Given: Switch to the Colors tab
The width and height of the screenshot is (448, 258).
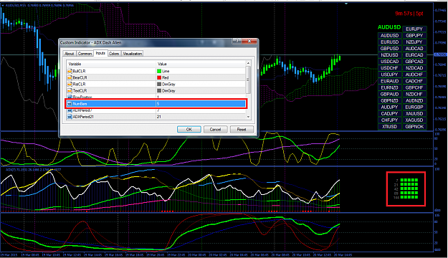Looking at the screenshot, I should pyautogui.click(x=114, y=54).
